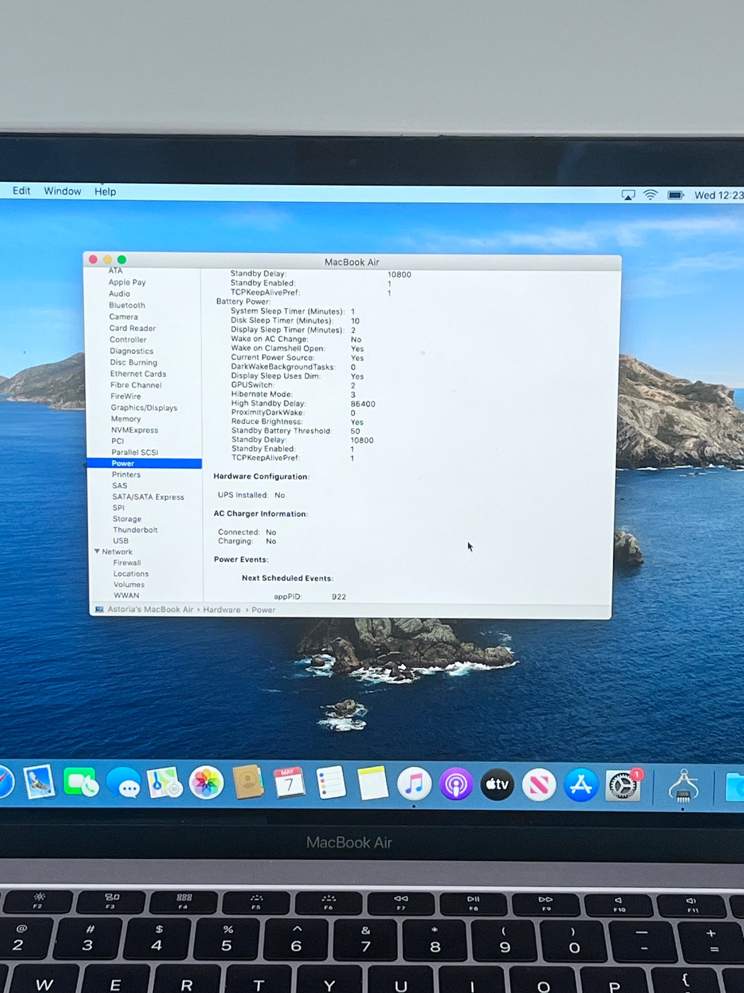Image resolution: width=744 pixels, height=993 pixels.
Task: Select Volumes under Network
Action: [x=129, y=584]
